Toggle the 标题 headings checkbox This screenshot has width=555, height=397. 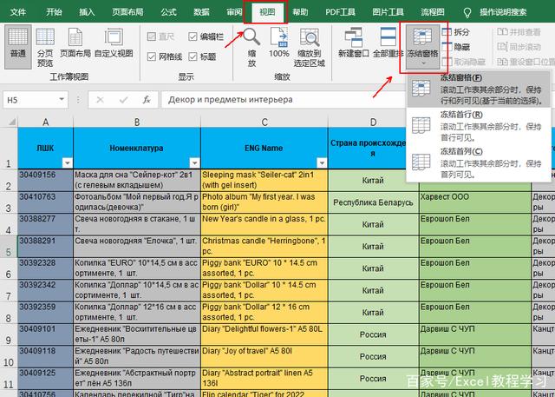pyautogui.click(x=193, y=56)
